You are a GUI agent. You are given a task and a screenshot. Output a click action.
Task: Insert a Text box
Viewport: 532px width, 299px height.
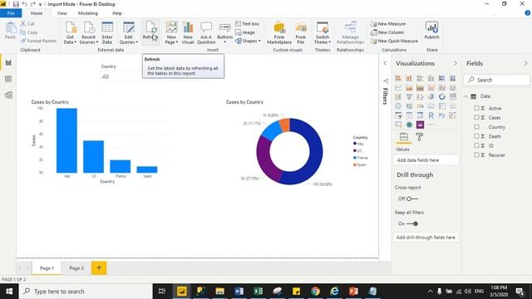[x=248, y=24]
